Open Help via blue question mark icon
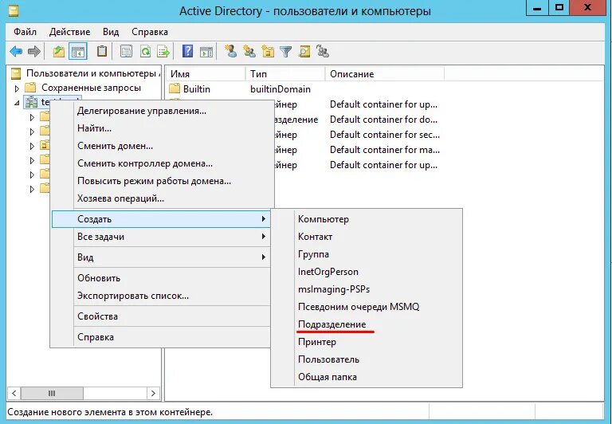 [x=187, y=51]
